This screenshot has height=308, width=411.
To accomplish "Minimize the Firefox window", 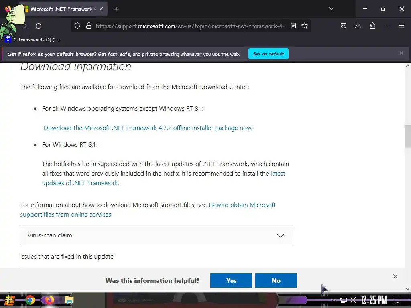I will pos(364,9).
